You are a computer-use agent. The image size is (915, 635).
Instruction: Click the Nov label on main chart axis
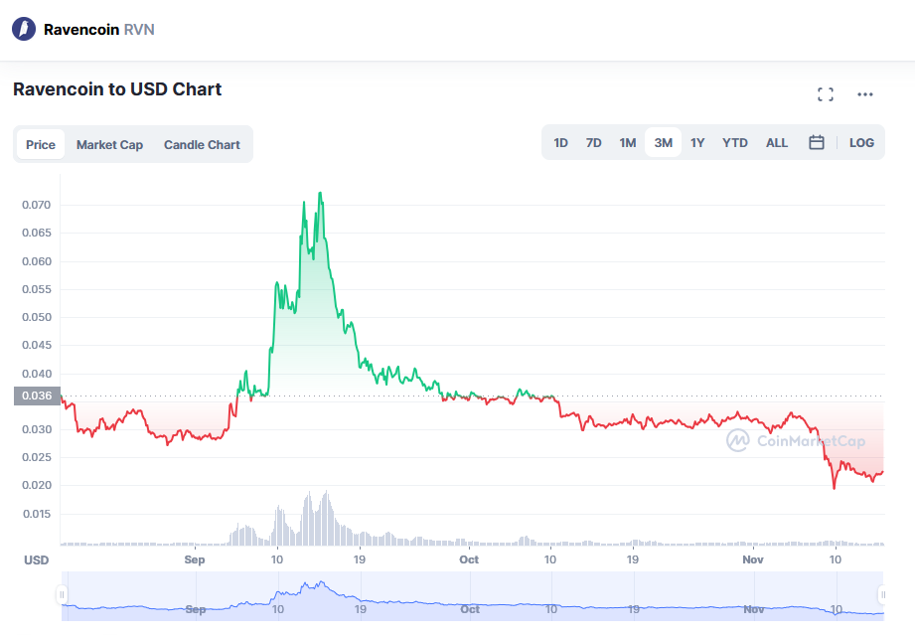[753, 559]
